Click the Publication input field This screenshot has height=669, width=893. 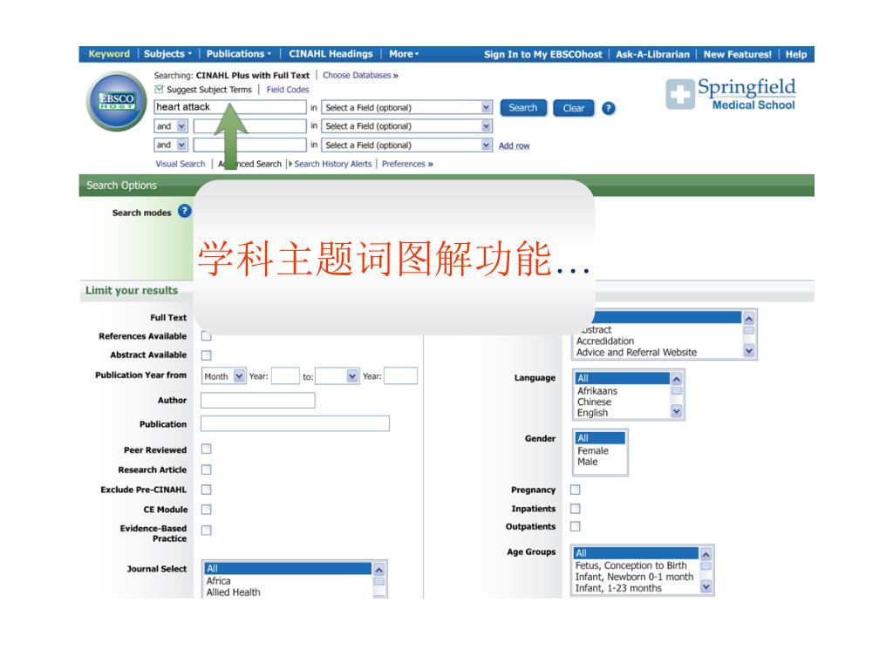(x=295, y=423)
